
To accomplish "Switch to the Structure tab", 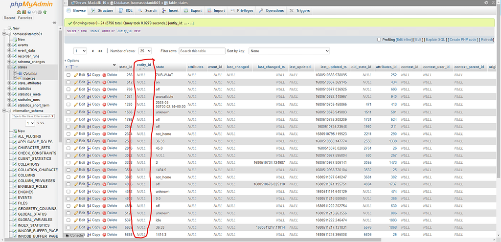I will [102, 10].
